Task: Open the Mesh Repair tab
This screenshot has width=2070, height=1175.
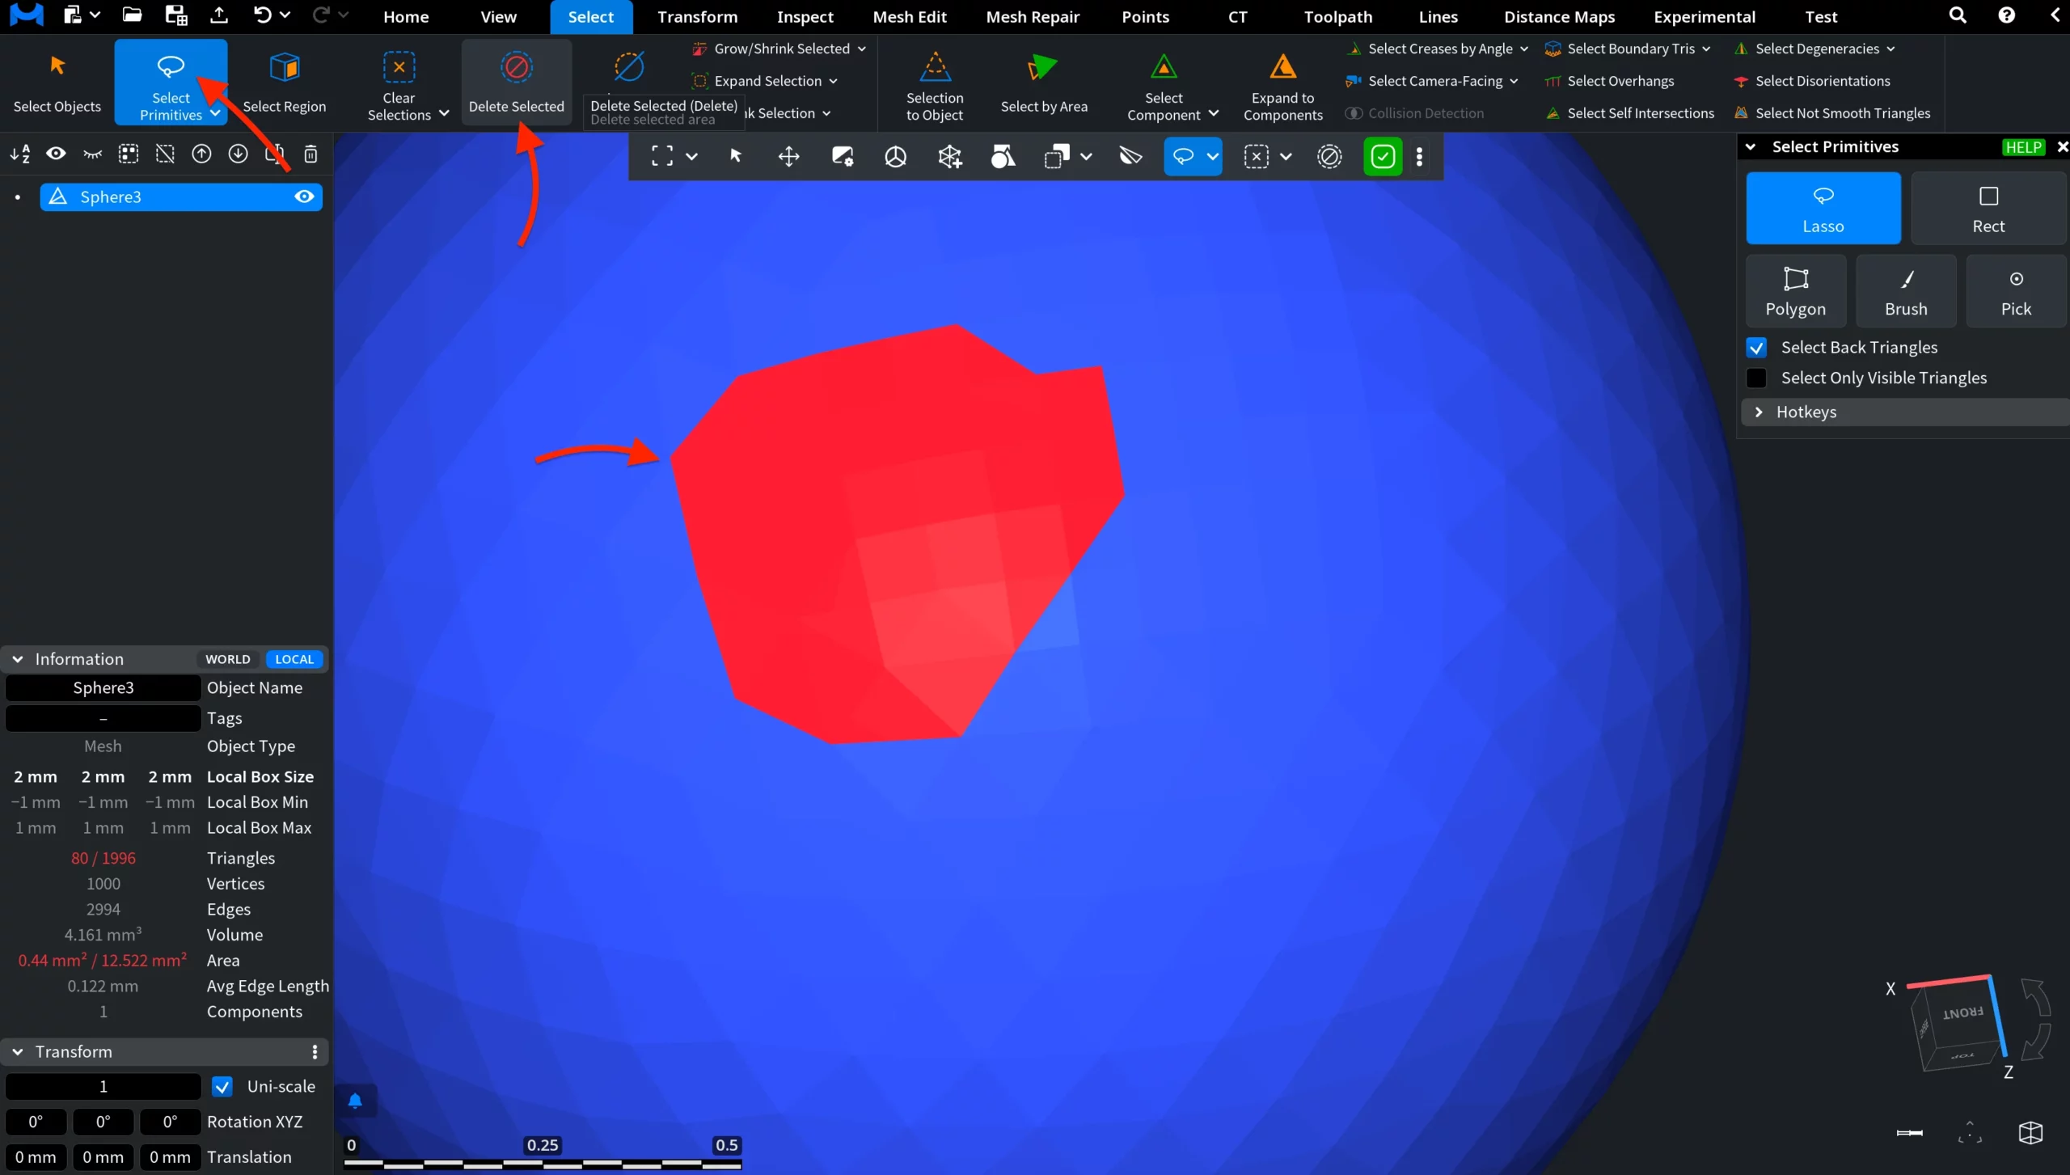Action: click(1033, 16)
